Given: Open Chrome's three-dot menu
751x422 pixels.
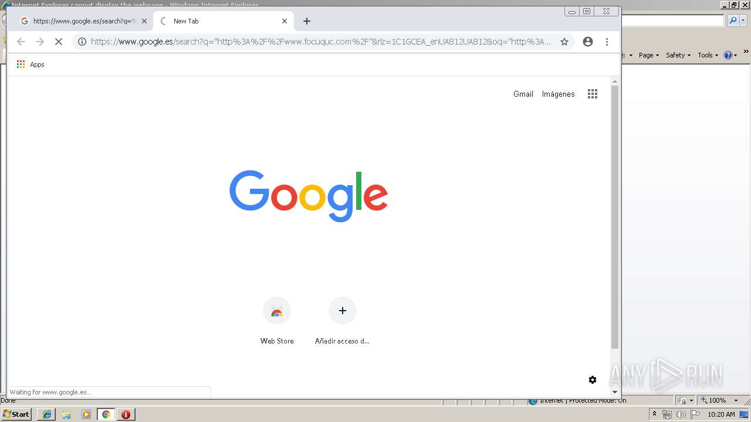Looking at the screenshot, I should click(x=607, y=42).
